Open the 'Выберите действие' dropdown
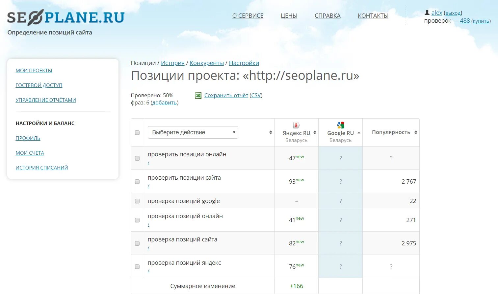The image size is (498, 294). pyautogui.click(x=193, y=132)
